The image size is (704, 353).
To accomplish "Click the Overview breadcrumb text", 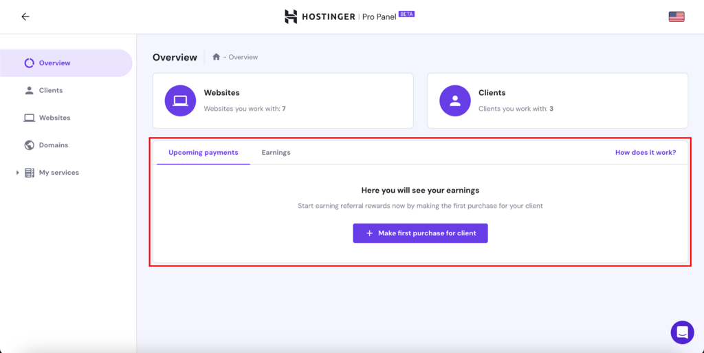I will [x=243, y=57].
